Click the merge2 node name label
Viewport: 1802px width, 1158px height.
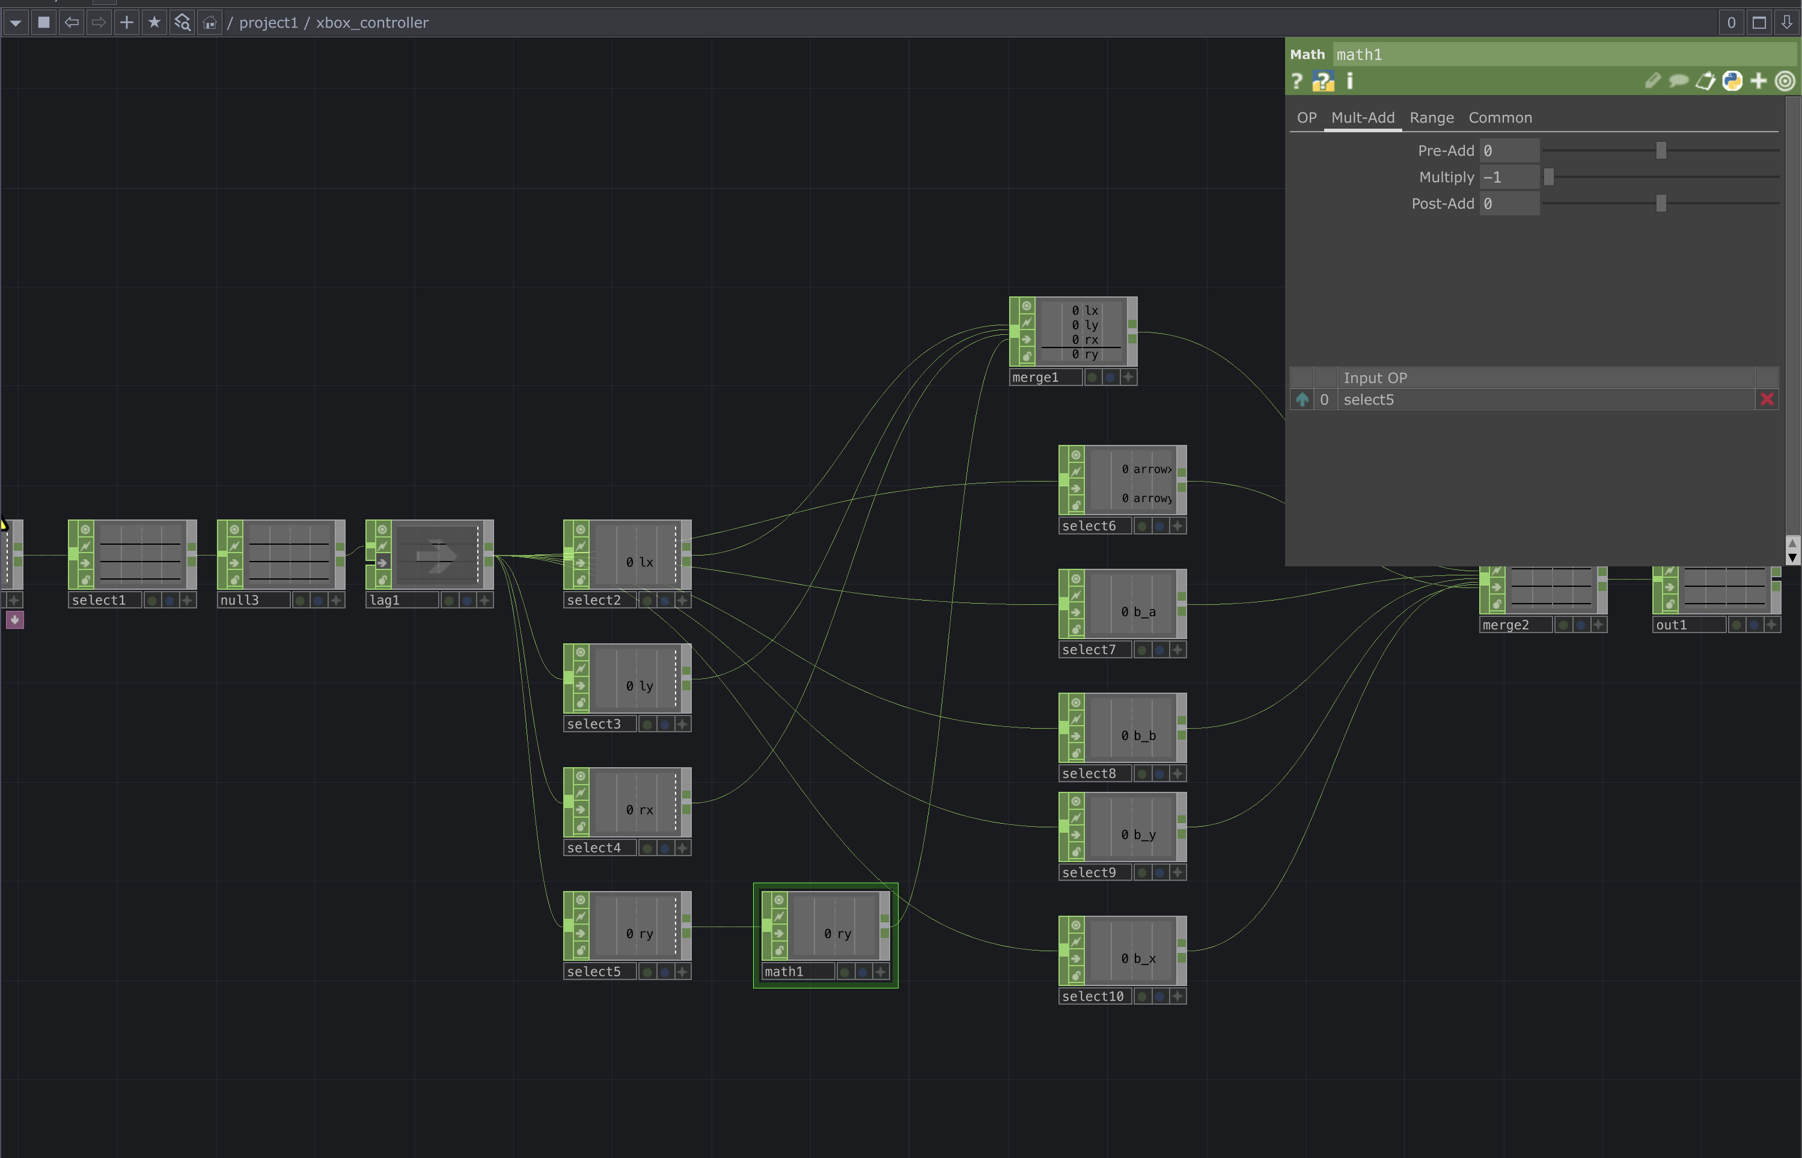click(x=1515, y=625)
